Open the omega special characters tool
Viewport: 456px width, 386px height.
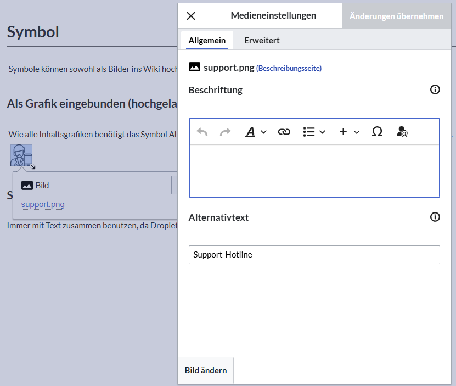[x=377, y=132]
